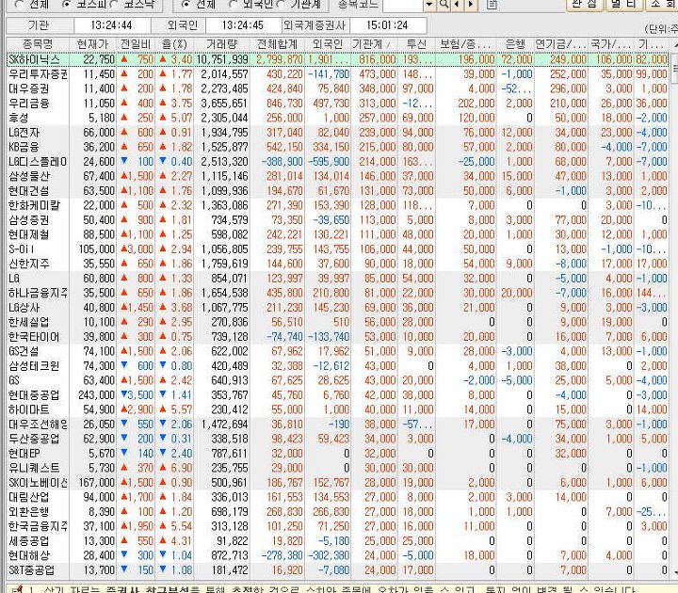Screen dimensions: 678x593
Task: Select the 하이마트 row
Action: [338, 409]
